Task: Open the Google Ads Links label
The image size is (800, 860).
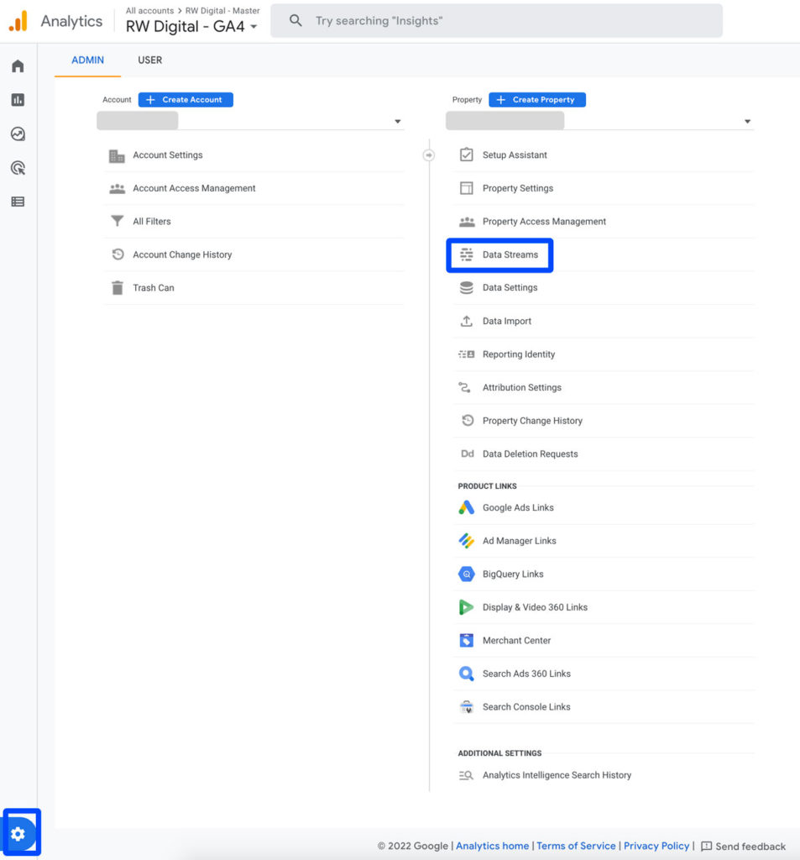Action: tap(518, 507)
